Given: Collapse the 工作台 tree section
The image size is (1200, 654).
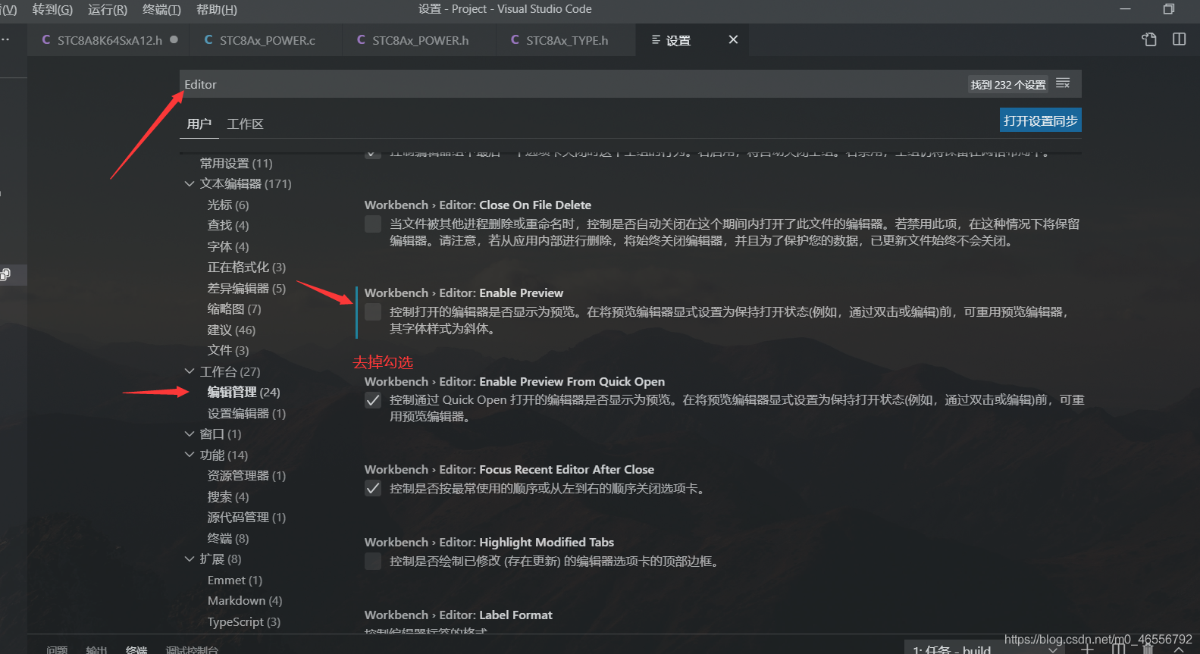Looking at the screenshot, I should pyautogui.click(x=190, y=371).
